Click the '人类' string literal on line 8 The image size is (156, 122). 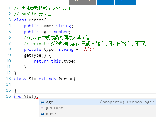point(88,50)
